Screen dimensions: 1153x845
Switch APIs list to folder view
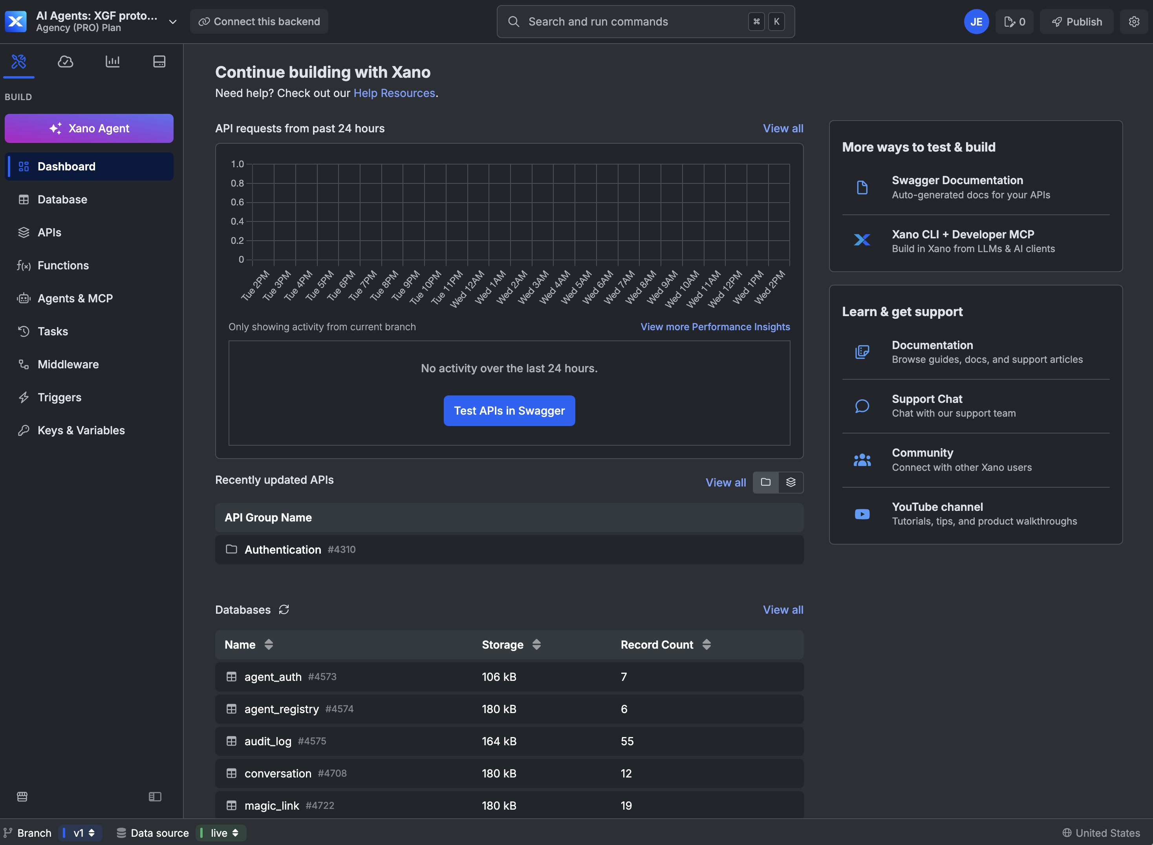766,482
